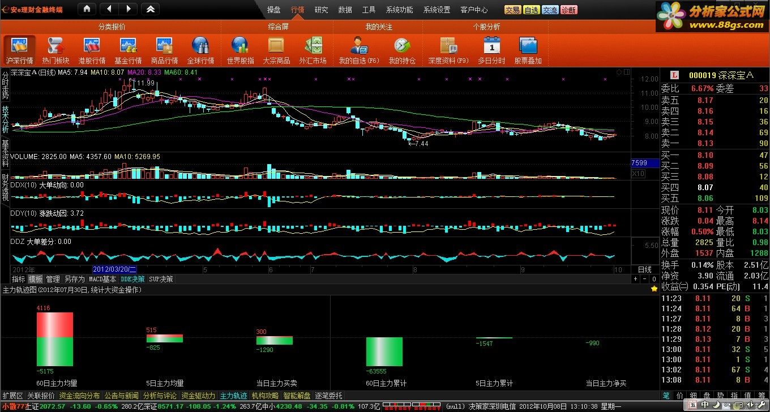Click the minus zoom-out button below chart

644,279
